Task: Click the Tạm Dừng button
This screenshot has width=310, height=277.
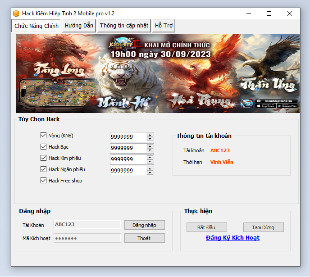Action: pos(264,227)
